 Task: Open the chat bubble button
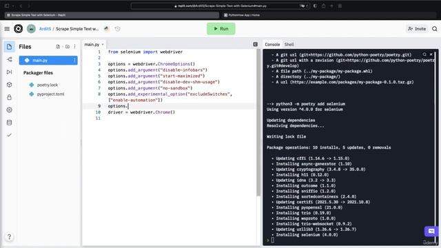431,231
